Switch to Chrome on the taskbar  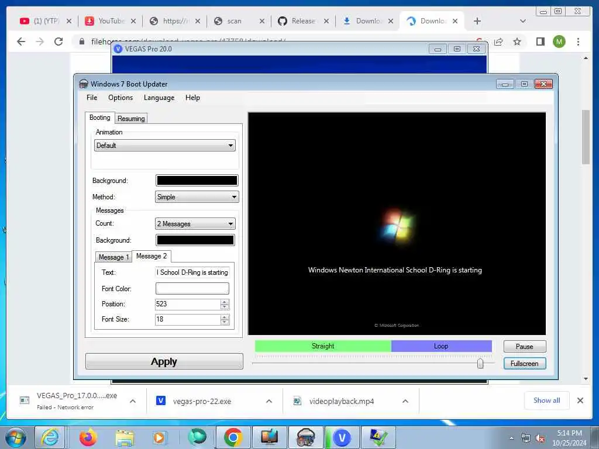tap(233, 437)
